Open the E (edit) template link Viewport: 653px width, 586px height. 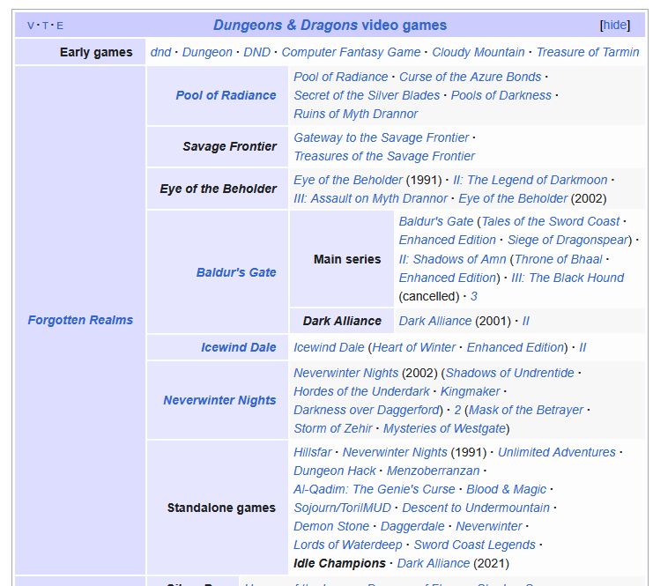click(x=60, y=26)
